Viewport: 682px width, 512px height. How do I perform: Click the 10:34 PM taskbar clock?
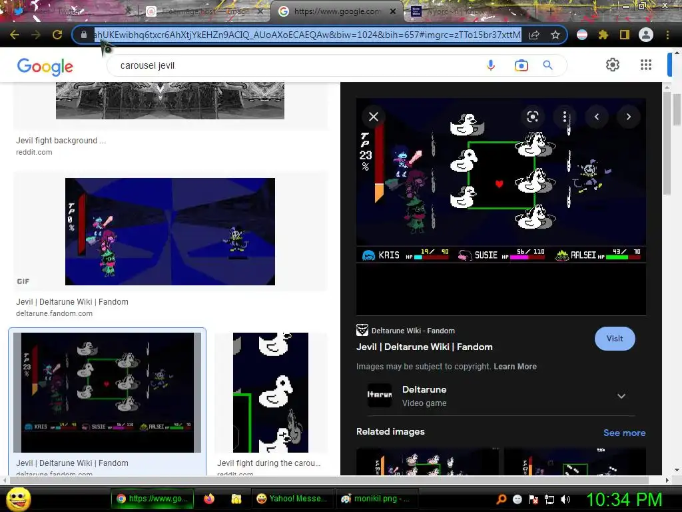click(x=624, y=499)
